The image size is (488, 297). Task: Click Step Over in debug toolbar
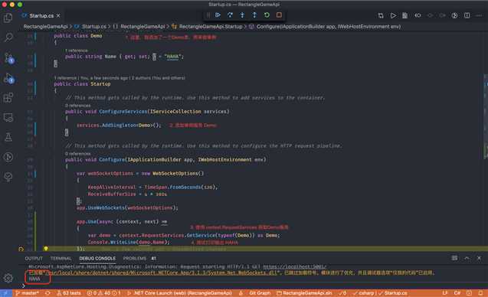pyautogui.click(x=230, y=15)
